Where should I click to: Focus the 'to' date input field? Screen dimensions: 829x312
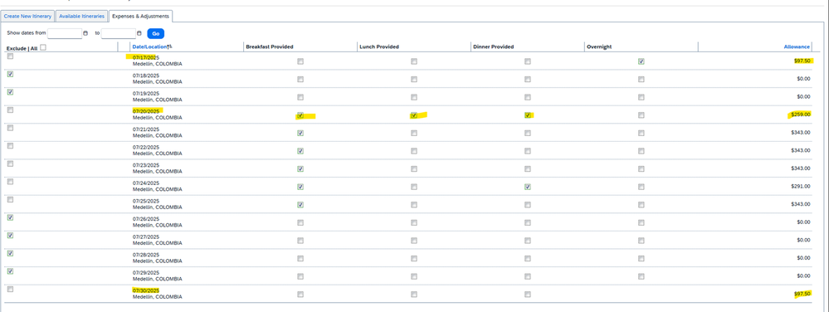[119, 33]
